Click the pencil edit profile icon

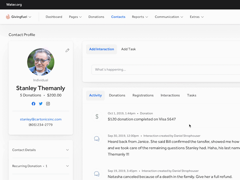coord(67,50)
